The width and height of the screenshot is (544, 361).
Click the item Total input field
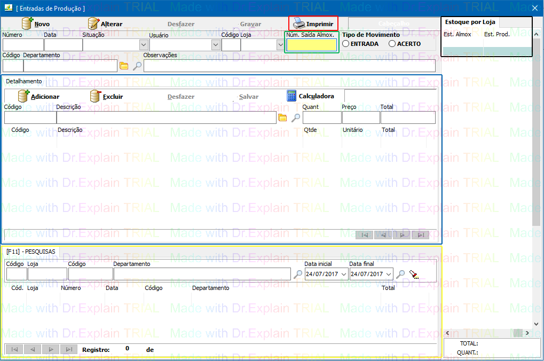click(408, 117)
